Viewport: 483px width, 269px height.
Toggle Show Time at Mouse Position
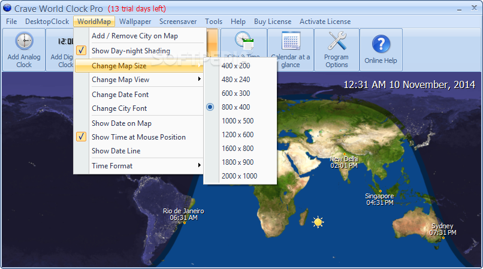tap(81, 137)
